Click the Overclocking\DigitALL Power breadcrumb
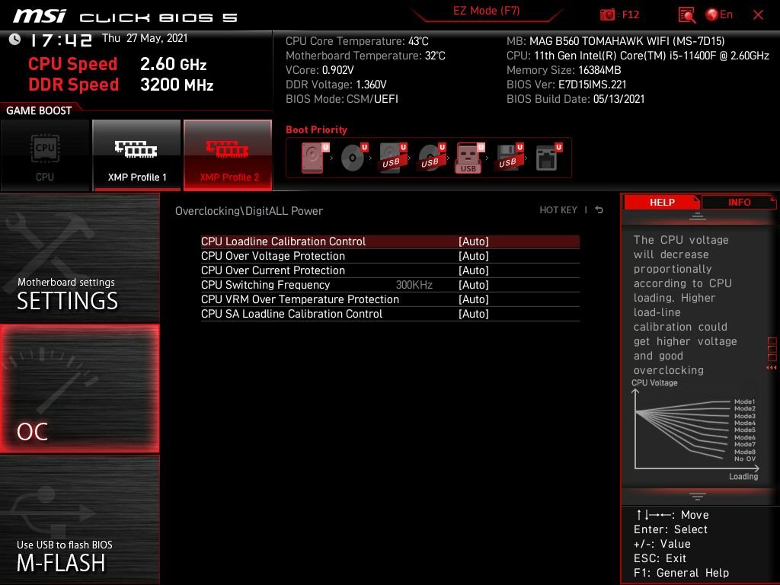 click(x=249, y=210)
